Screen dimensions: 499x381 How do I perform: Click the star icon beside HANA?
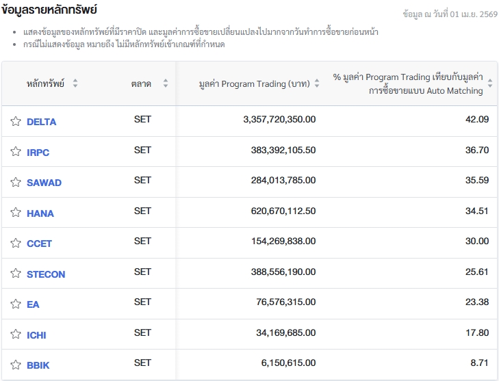[x=16, y=213]
